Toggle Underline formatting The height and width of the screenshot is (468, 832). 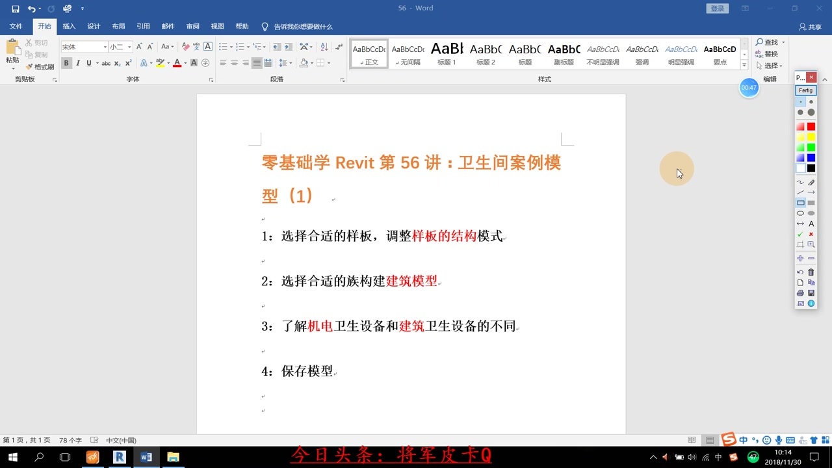click(x=88, y=63)
